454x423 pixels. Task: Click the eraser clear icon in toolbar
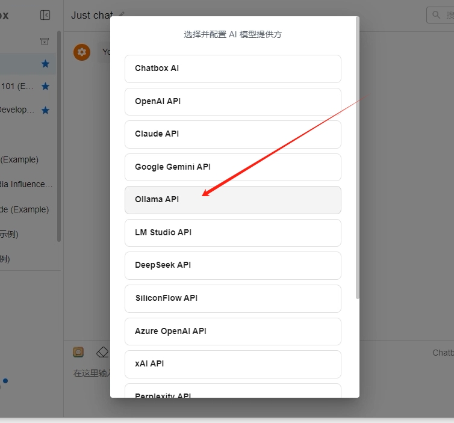[x=102, y=353]
